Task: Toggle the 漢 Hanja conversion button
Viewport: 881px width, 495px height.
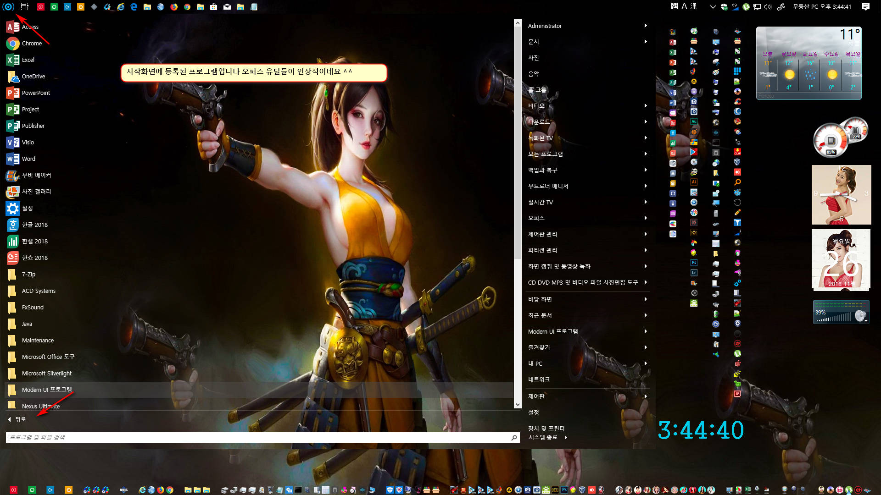Action: pyautogui.click(x=694, y=6)
